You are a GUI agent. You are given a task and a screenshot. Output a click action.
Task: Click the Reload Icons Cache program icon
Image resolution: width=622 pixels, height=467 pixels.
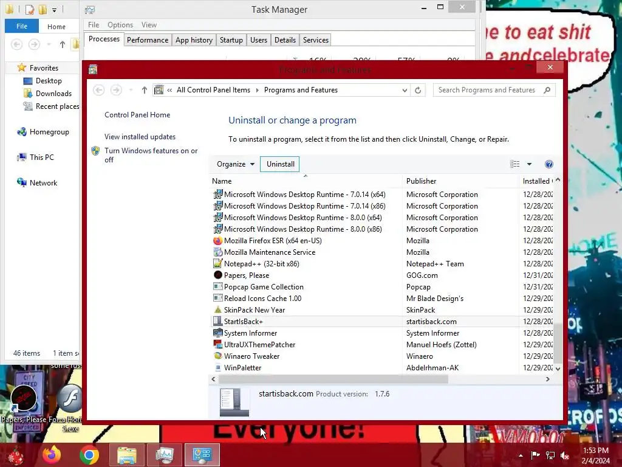(218, 298)
